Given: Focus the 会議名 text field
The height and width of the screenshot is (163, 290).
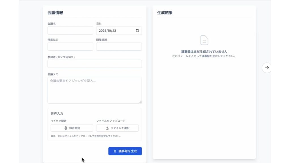Looking at the screenshot, I should tap(70, 31).
